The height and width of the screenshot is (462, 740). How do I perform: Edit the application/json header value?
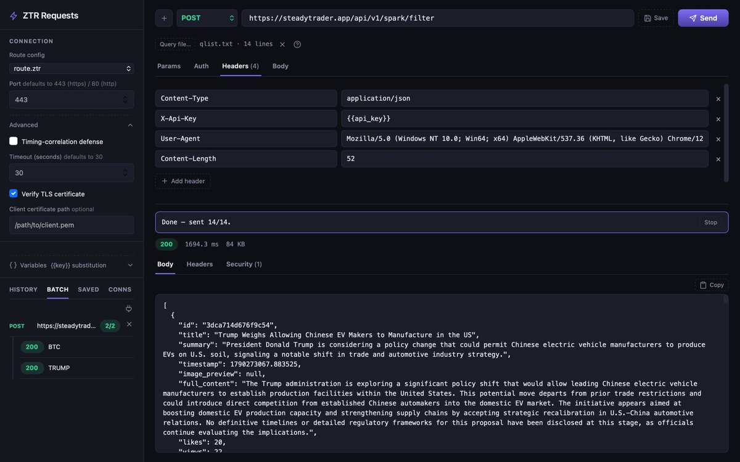[525, 99]
